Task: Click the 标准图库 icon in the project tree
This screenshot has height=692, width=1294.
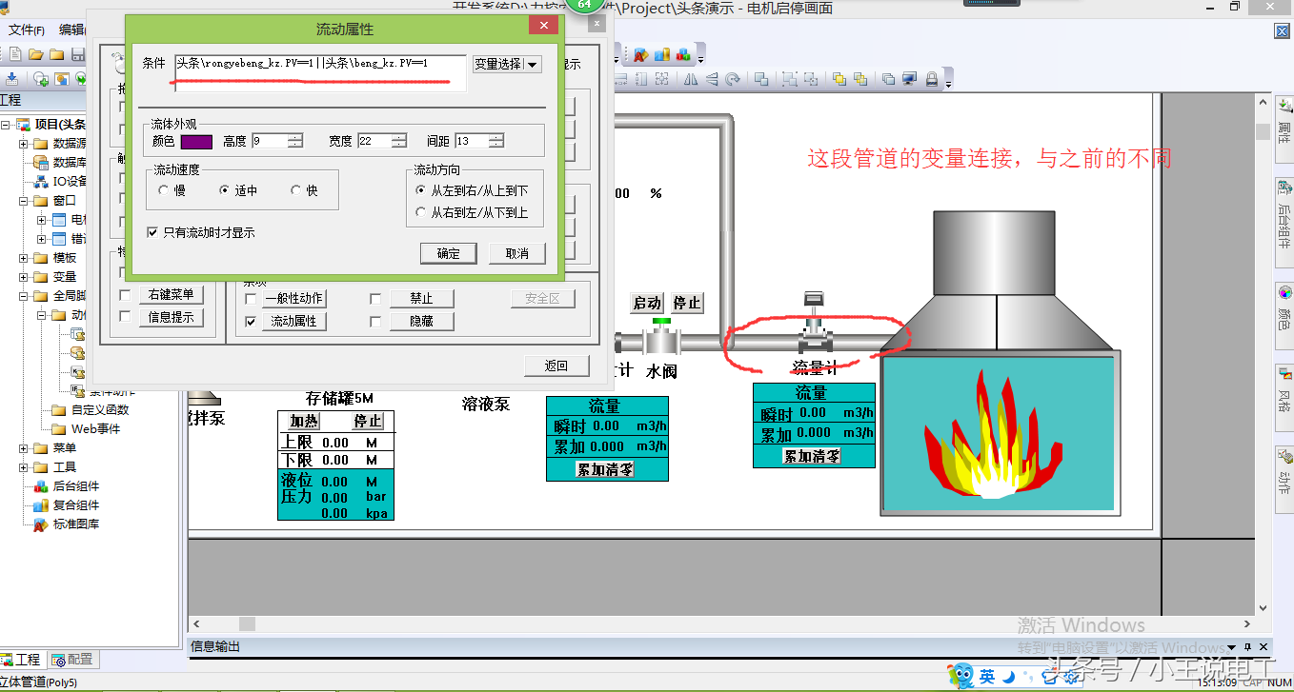Action: 41,524
